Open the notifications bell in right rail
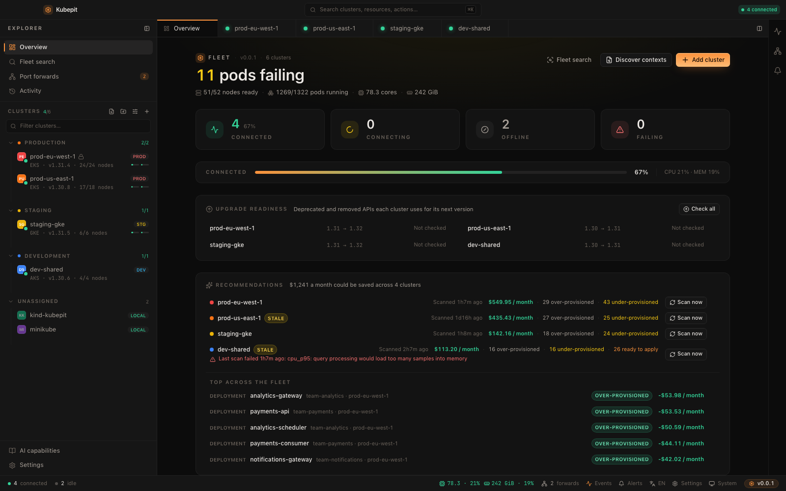The width and height of the screenshot is (786, 491). (778, 71)
